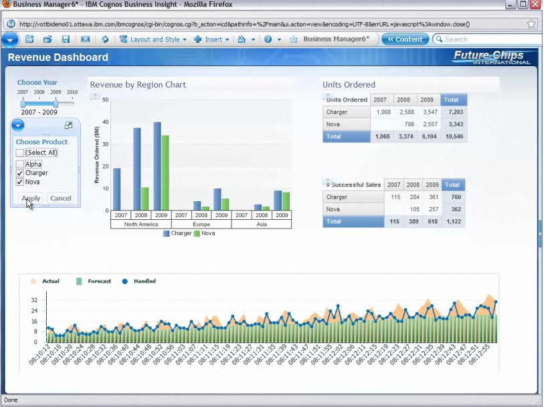Open the Layout and Style menu
Viewport: 544px width, 407px height.
[153, 39]
